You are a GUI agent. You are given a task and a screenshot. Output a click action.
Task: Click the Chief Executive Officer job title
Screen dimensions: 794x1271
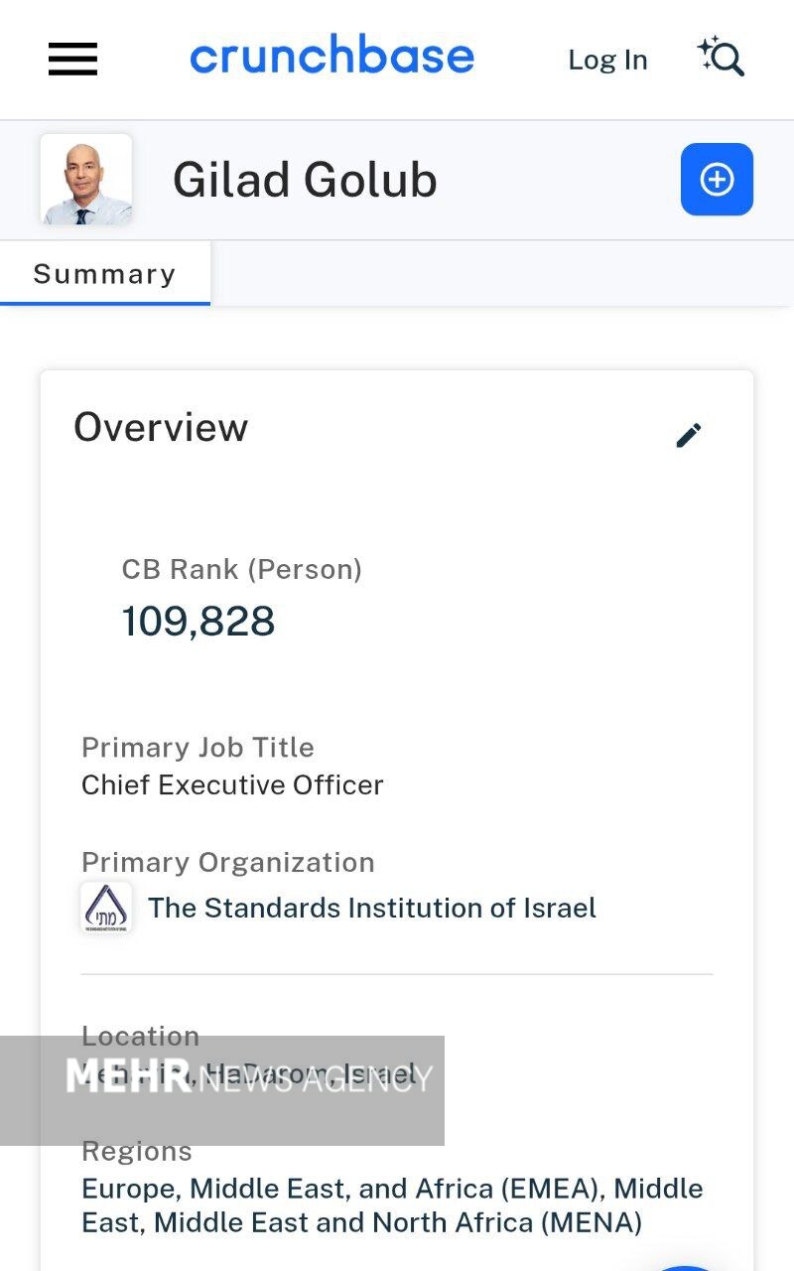[232, 784]
